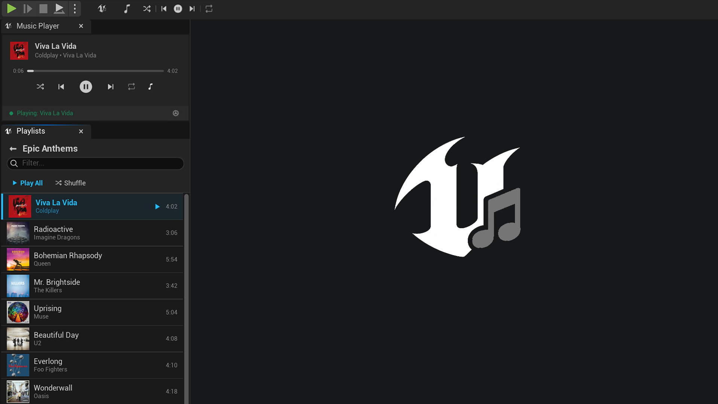The height and width of the screenshot is (404, 718).
Task: Pause the song in Music Player panel
Action: [86, 87]
